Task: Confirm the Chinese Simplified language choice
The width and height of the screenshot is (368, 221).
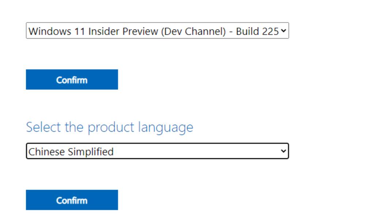Action: 72,200
